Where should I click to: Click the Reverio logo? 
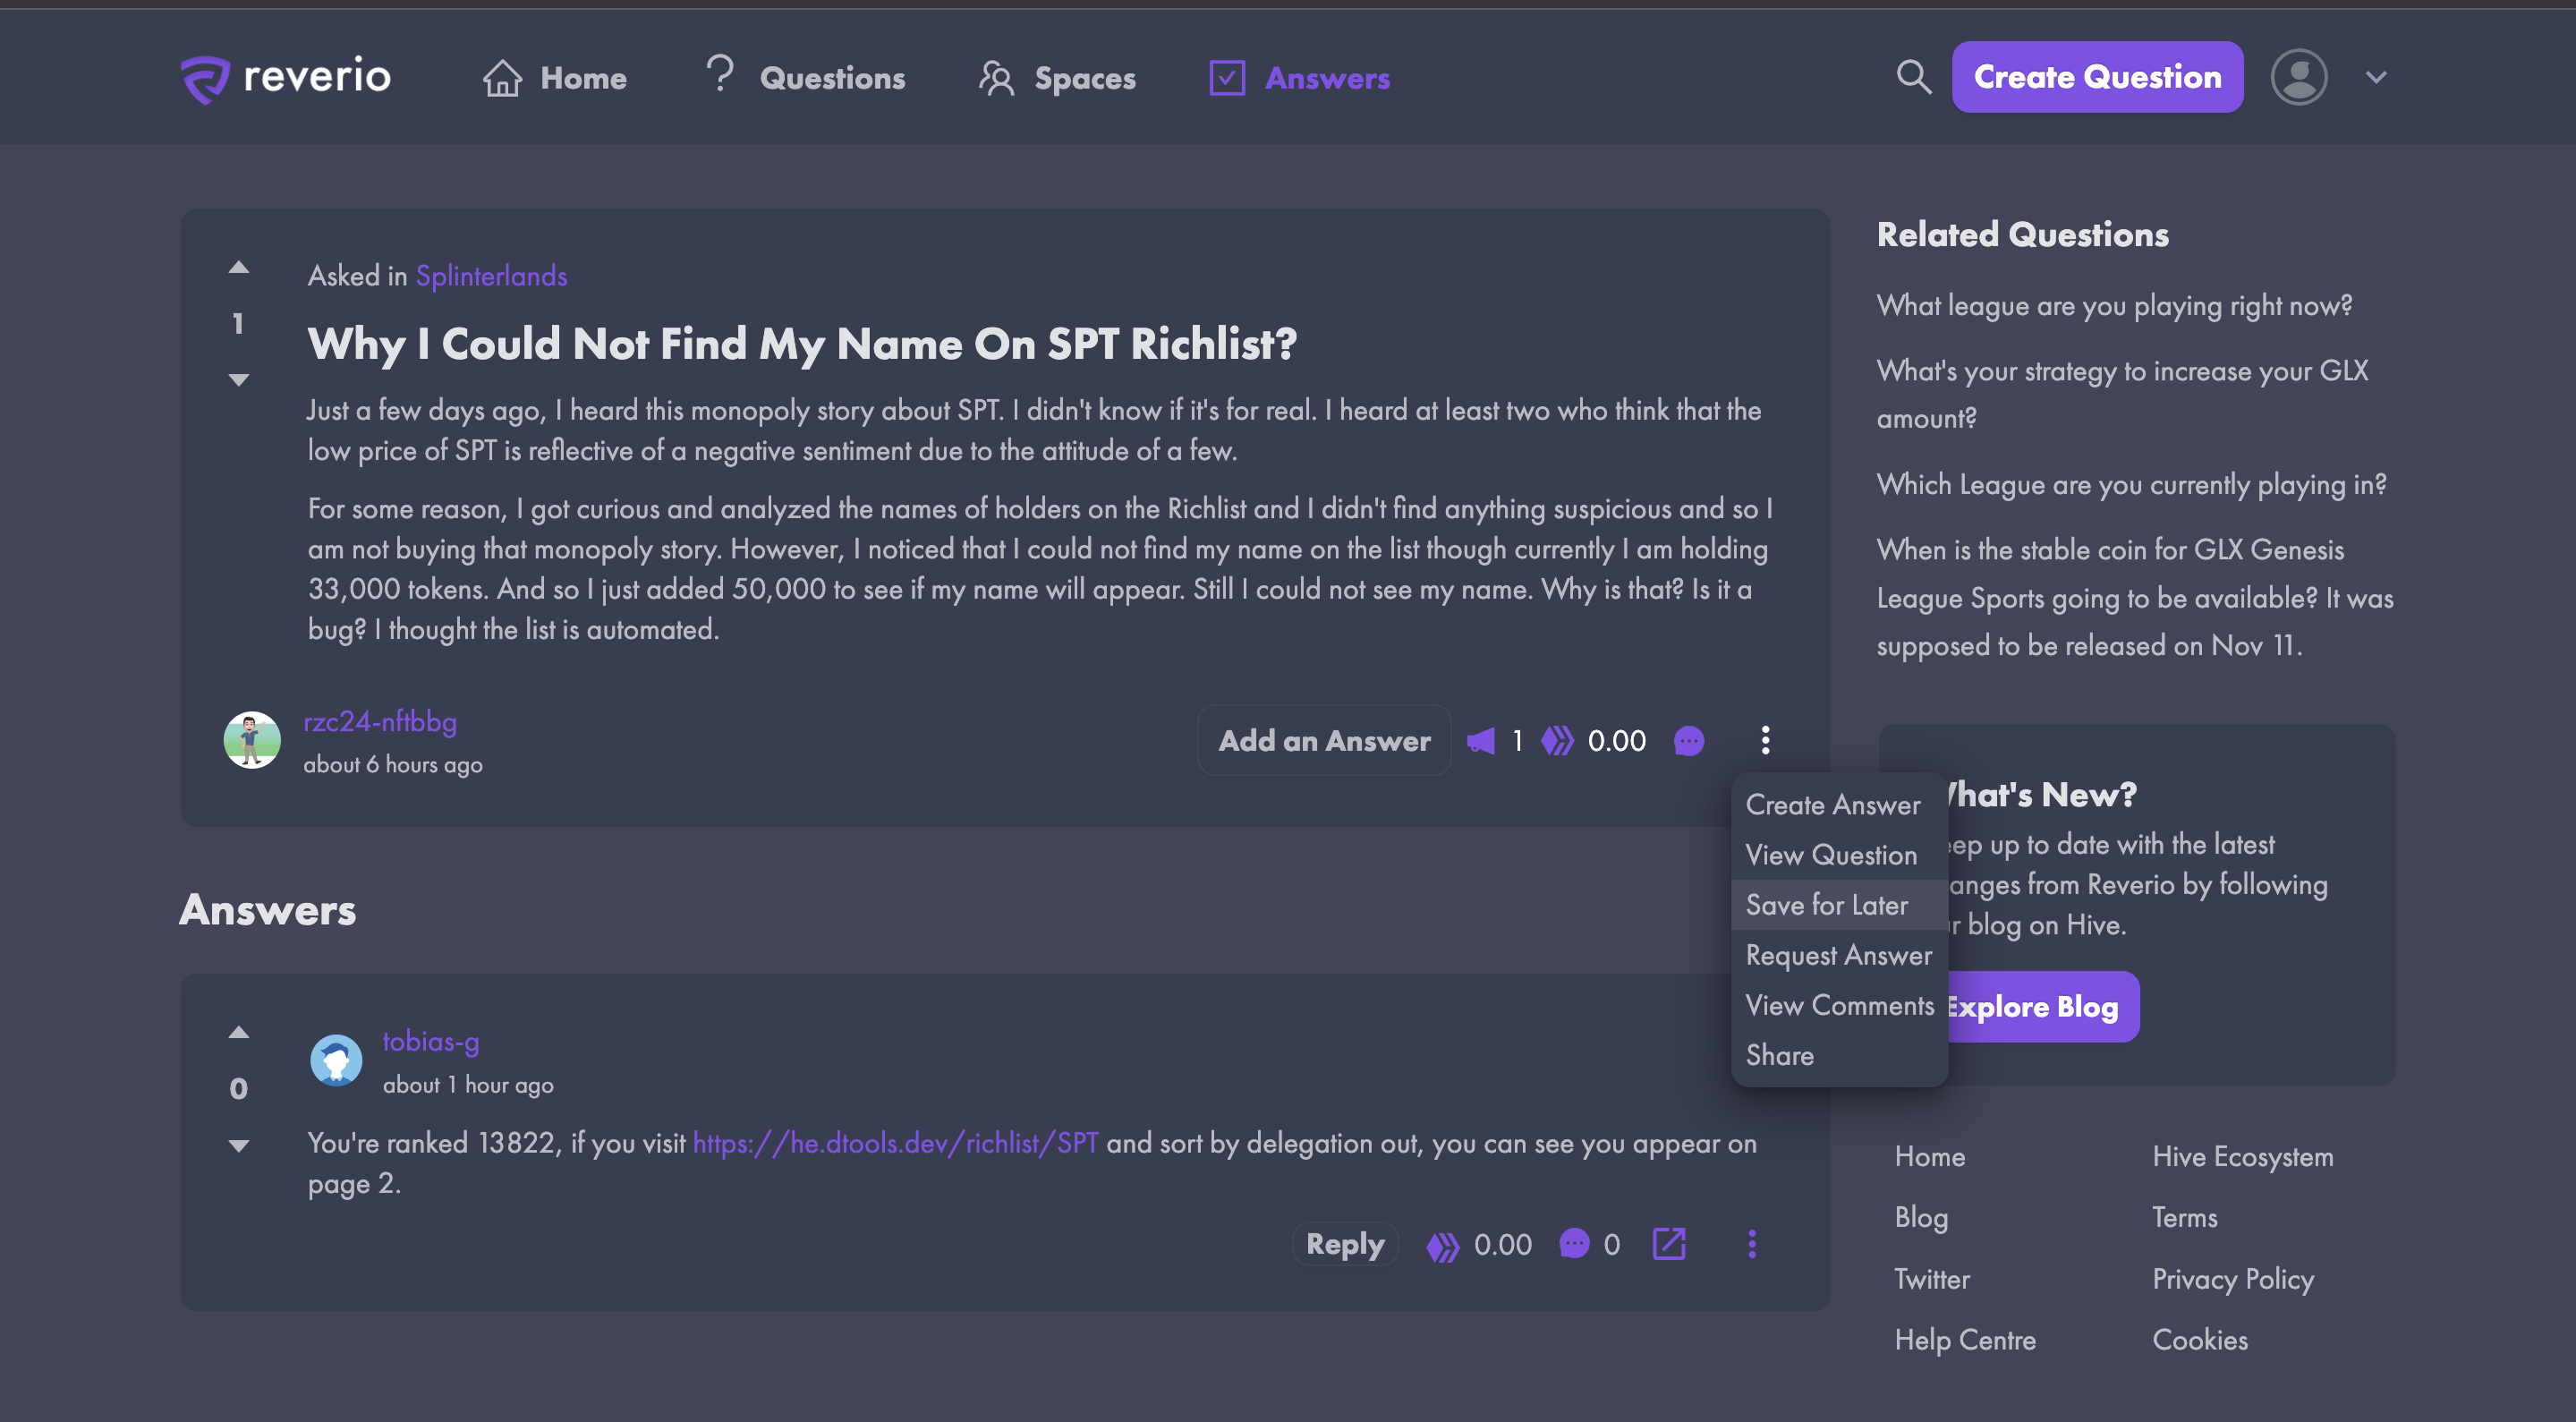[286, 78]
